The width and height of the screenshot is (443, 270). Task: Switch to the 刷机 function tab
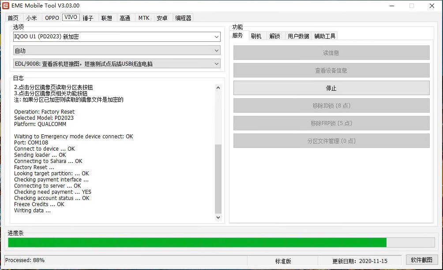[256, 36]
